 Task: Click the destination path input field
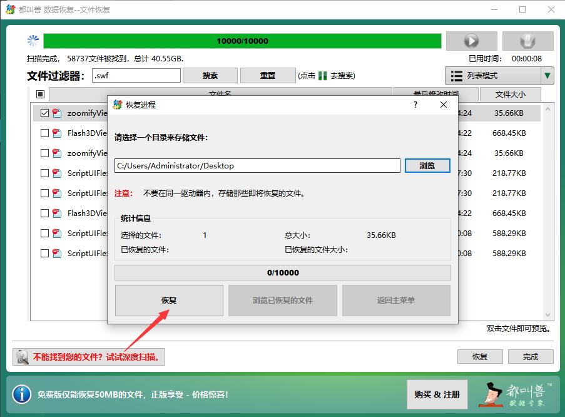(257, 165)
